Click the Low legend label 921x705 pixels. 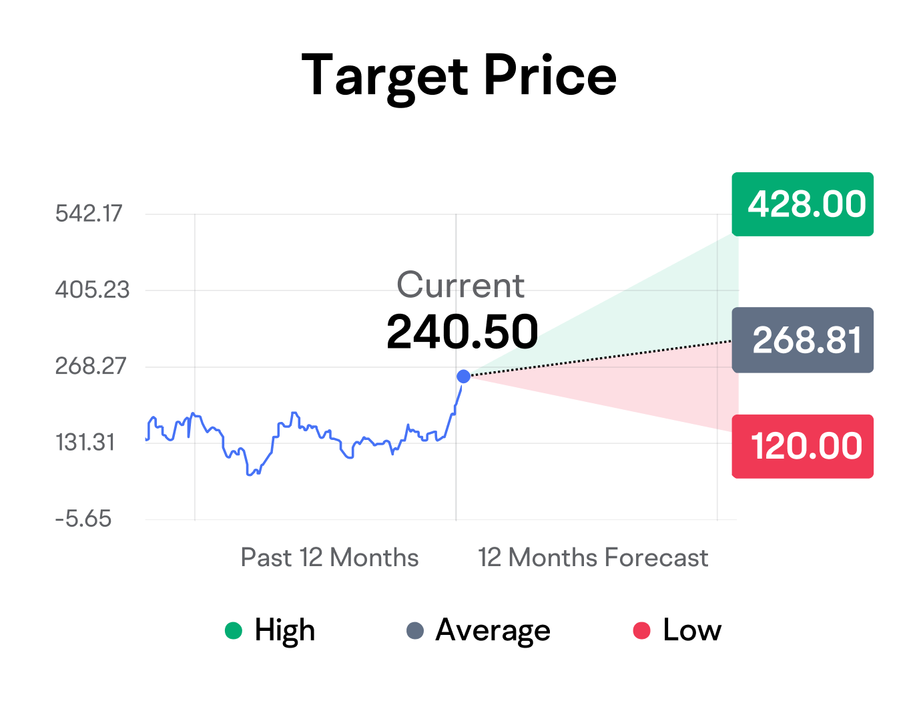tap(692, 630)
